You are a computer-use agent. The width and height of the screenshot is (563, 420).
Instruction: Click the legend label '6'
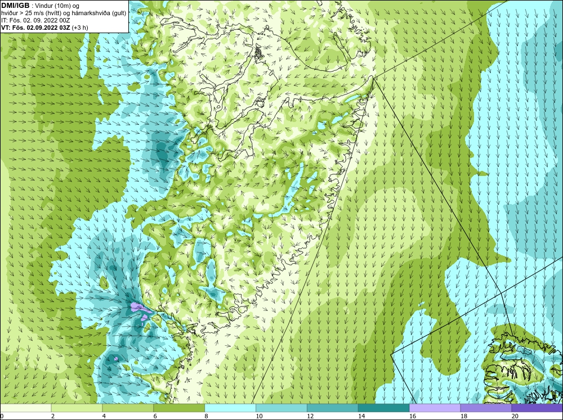(155, 416)
